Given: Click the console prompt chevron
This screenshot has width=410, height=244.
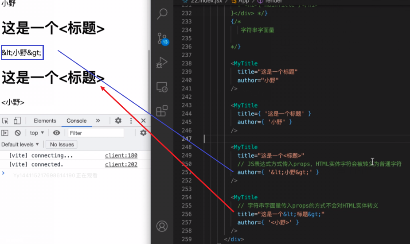Looking at the screenshot, I should click(x=3, y=173).
